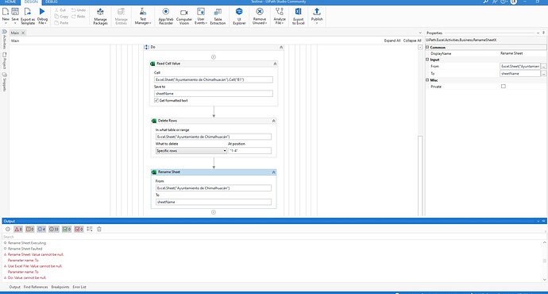Switch to the DEBUG ribbon tab

51,2
